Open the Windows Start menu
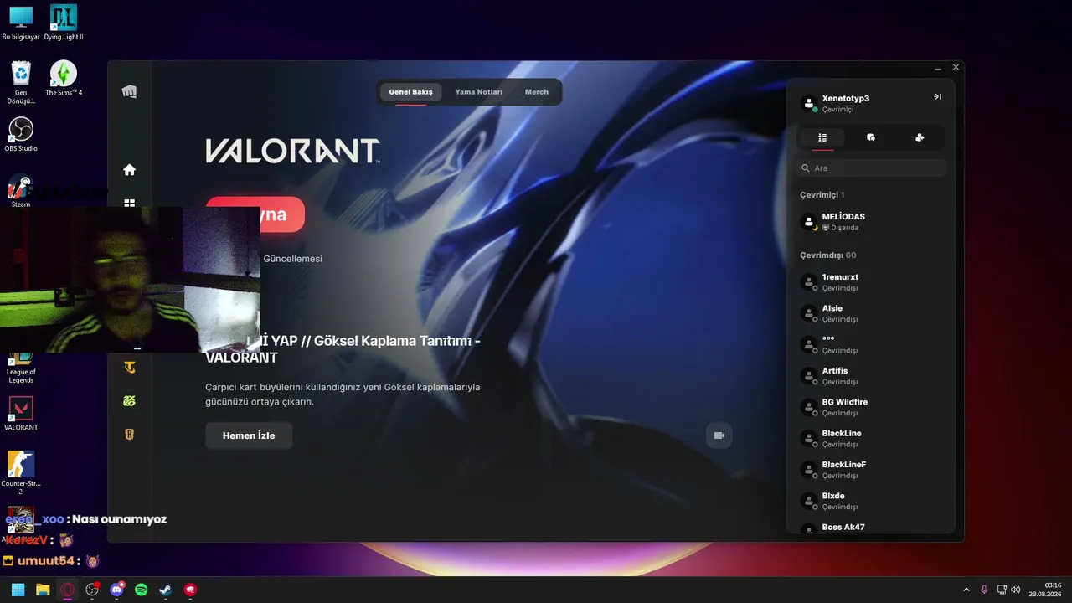 [18, 590]
